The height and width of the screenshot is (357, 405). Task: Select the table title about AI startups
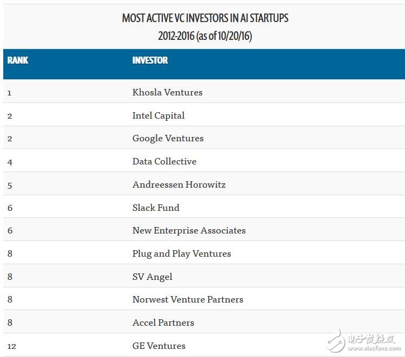[x=205, y=18]
